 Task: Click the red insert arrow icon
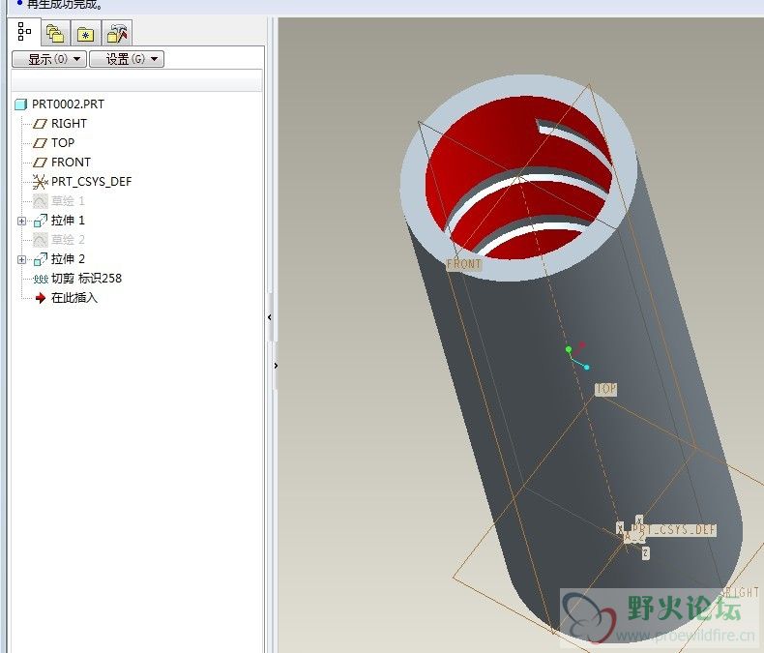pyautogui.click(x=41, y=298)
